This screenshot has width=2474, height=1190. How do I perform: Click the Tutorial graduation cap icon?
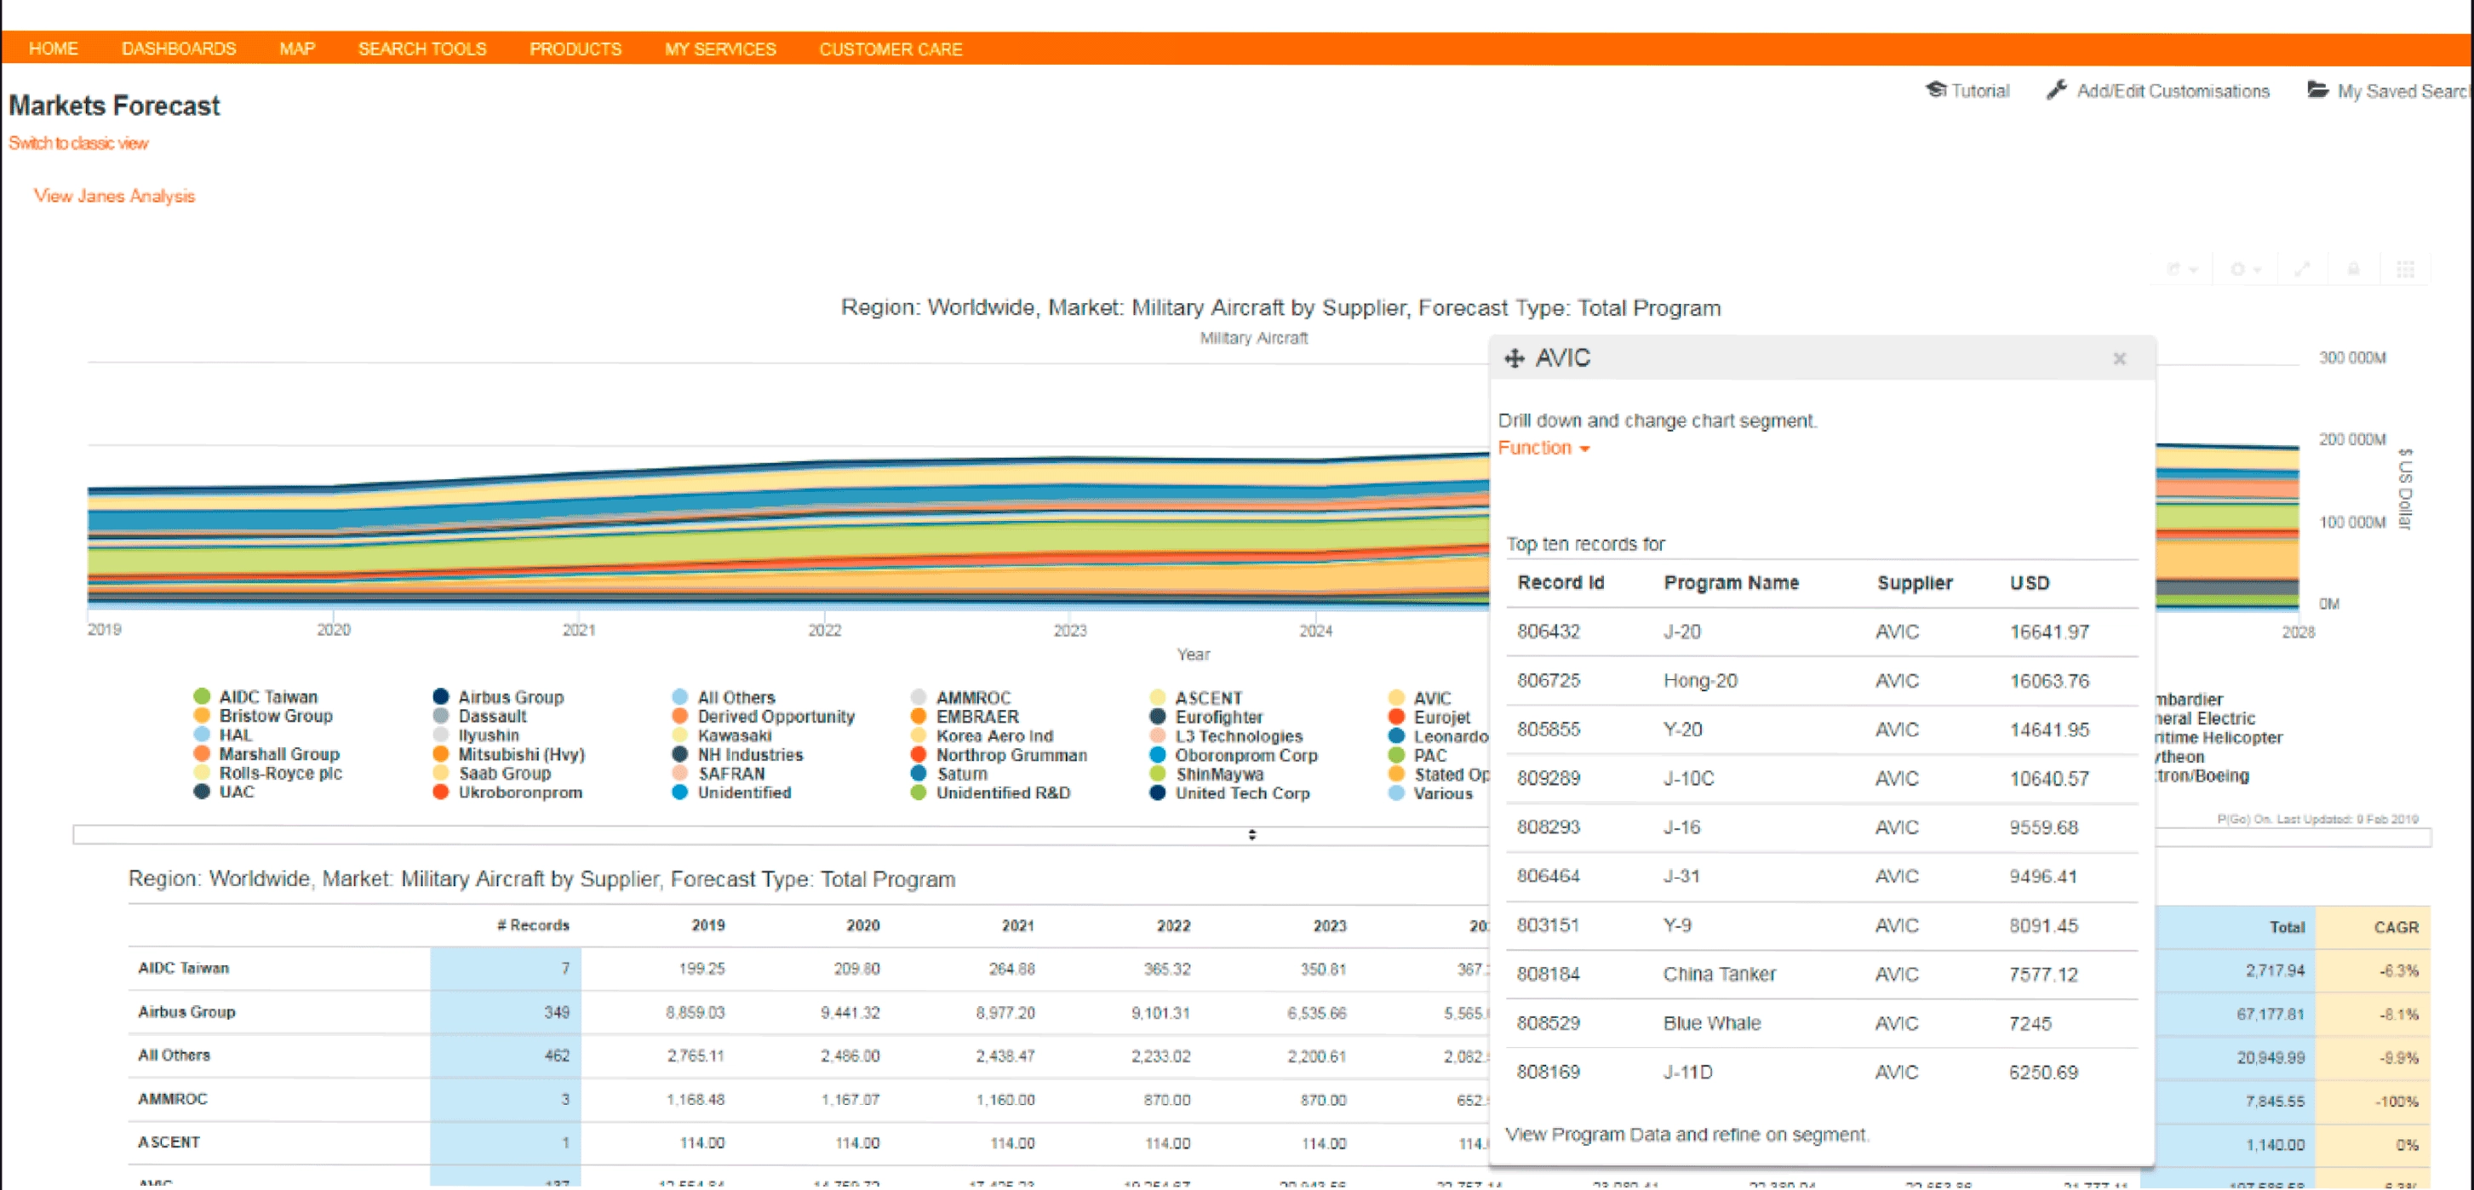(x=1935, y=89)
